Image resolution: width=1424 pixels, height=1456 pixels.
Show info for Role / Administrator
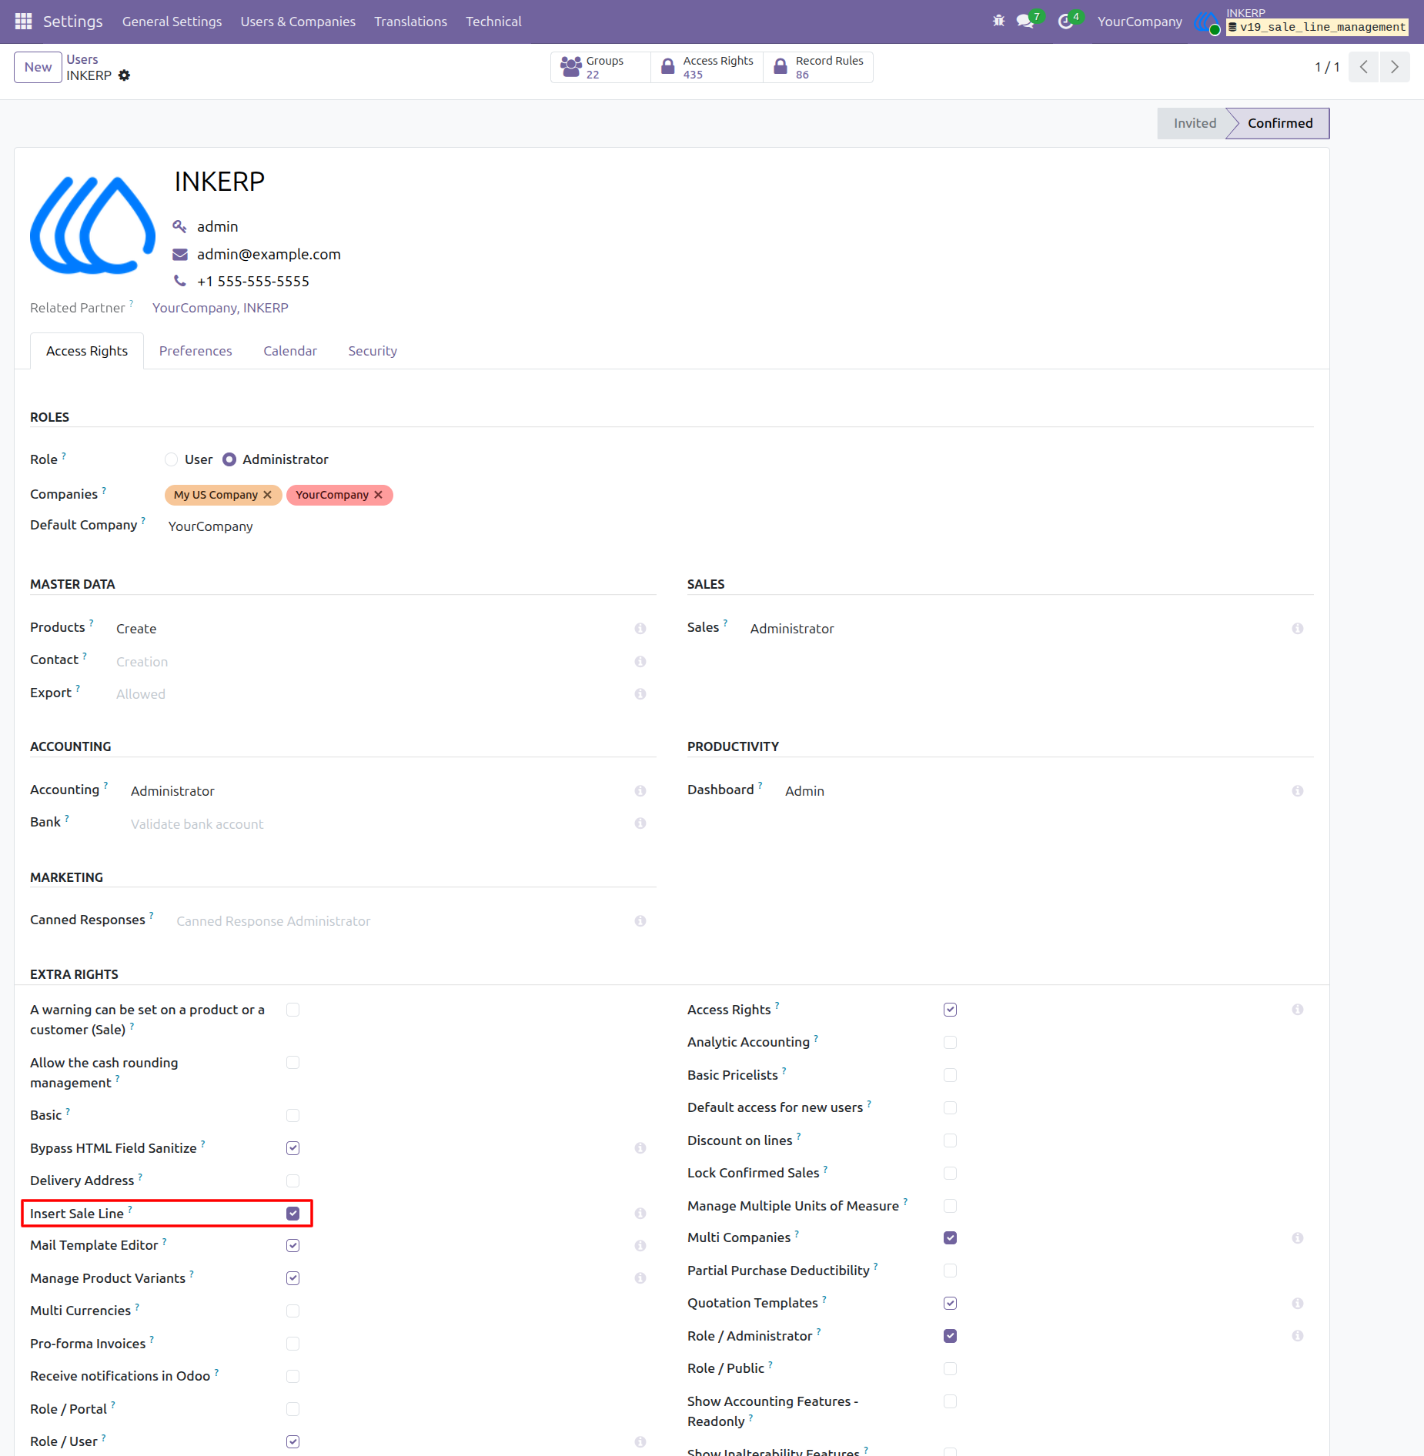pyautogui.click(x=1298, y=1336)
